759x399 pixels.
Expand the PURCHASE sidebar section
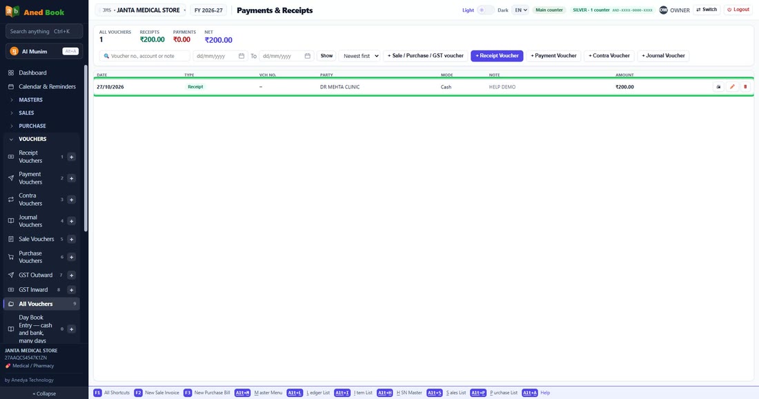pyautogui.click(x=32, y=126)
